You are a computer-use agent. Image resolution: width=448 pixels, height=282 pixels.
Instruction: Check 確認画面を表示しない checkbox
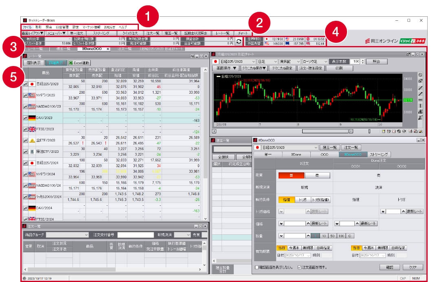coord(257,267)
